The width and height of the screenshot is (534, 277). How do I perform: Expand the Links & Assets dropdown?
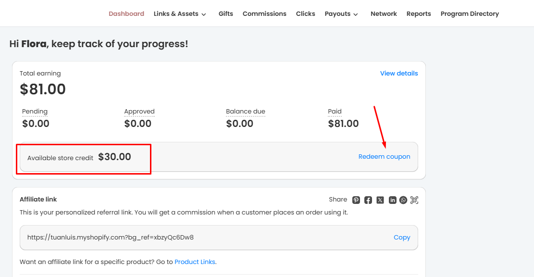coord(180,14)
